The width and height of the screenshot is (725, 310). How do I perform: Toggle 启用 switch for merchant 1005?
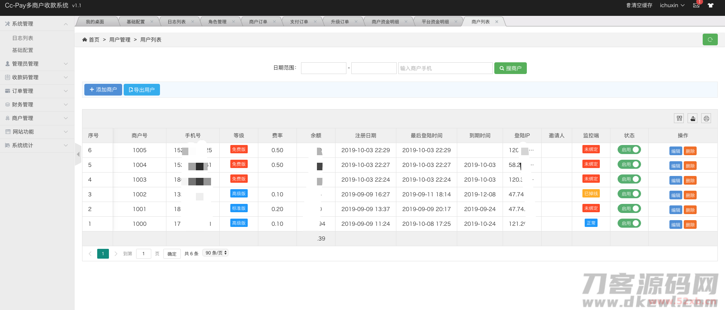(629, 150)
